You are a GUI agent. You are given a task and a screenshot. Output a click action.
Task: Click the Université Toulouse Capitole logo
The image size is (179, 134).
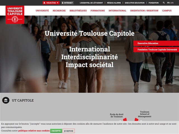click(x=15, y=15)
